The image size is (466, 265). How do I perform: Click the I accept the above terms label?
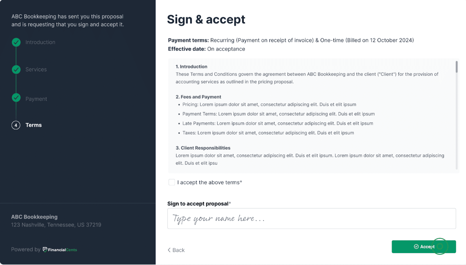point(209,183)
